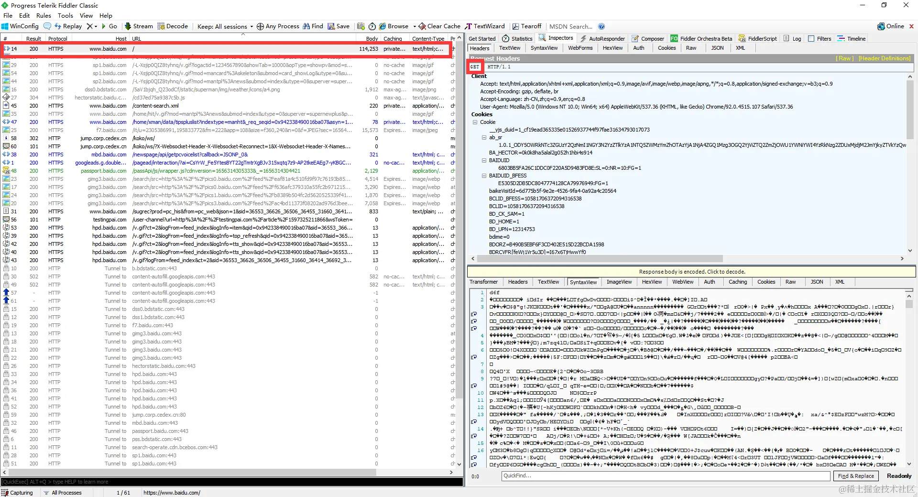Open the Statistics tab
Image resolution: width=918 pixels, height=497 pixels.
(517, 39)
